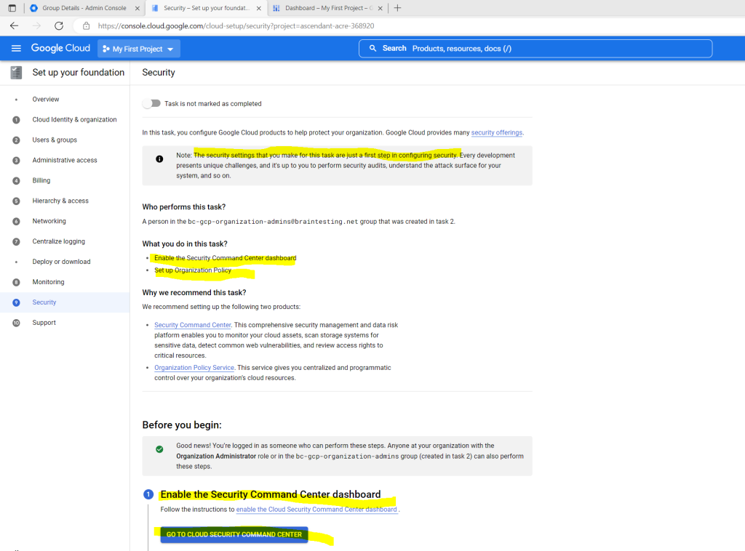The image size is (745, 551).
Task: Click the Enable the Security Command Center dashboard heading
Action: (x=271, y=494)
